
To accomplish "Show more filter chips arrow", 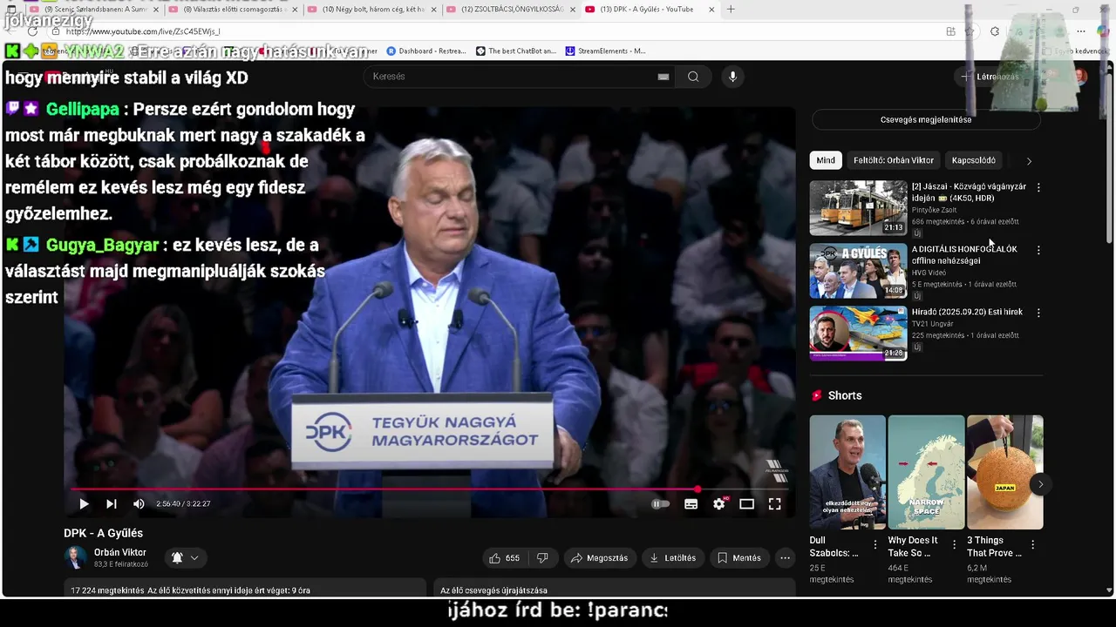I will (1029, 161).
